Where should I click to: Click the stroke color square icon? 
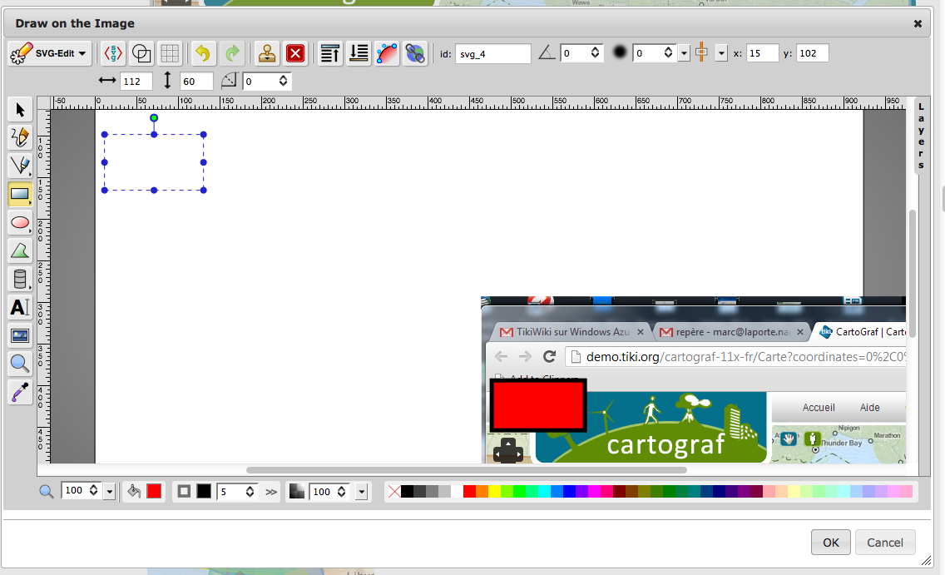point(184,491)
